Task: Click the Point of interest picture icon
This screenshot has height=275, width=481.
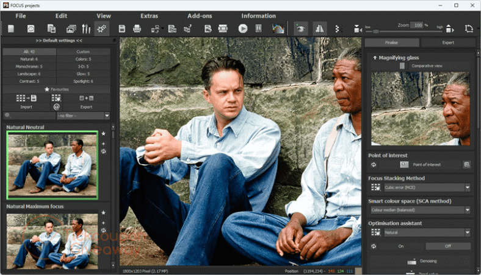Action: (404, 164)
